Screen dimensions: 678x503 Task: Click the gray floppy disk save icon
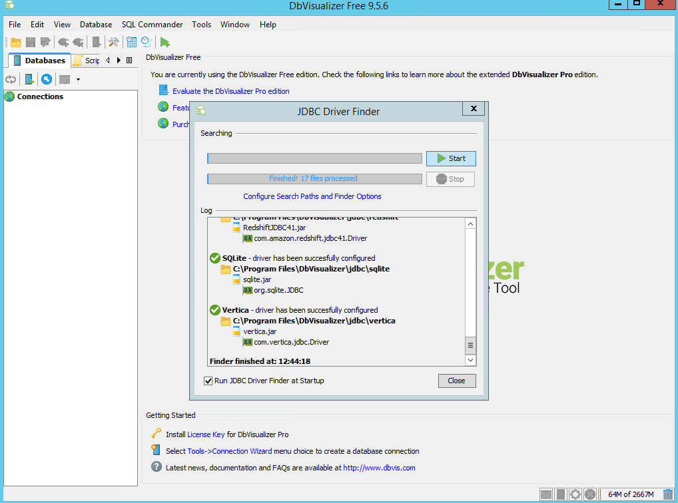pyautogui.click(x=30, y=42)
